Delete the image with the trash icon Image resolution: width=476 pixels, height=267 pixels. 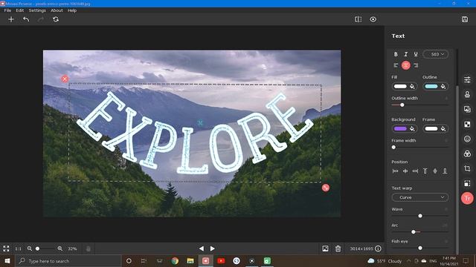tap(338, 248)
